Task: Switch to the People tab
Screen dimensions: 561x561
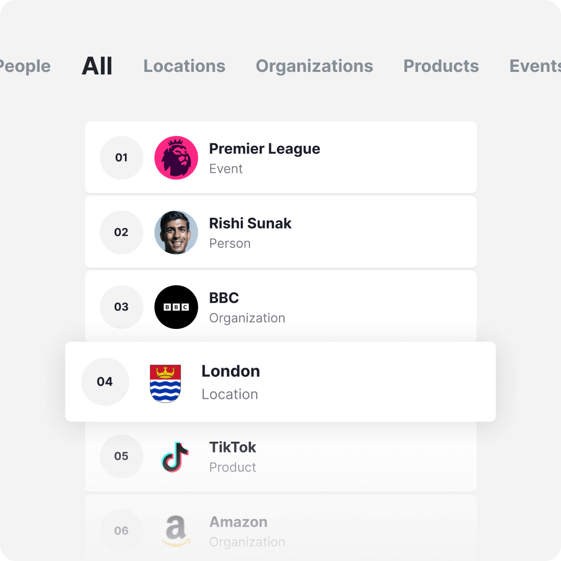Action: click(x=24, y=66)
